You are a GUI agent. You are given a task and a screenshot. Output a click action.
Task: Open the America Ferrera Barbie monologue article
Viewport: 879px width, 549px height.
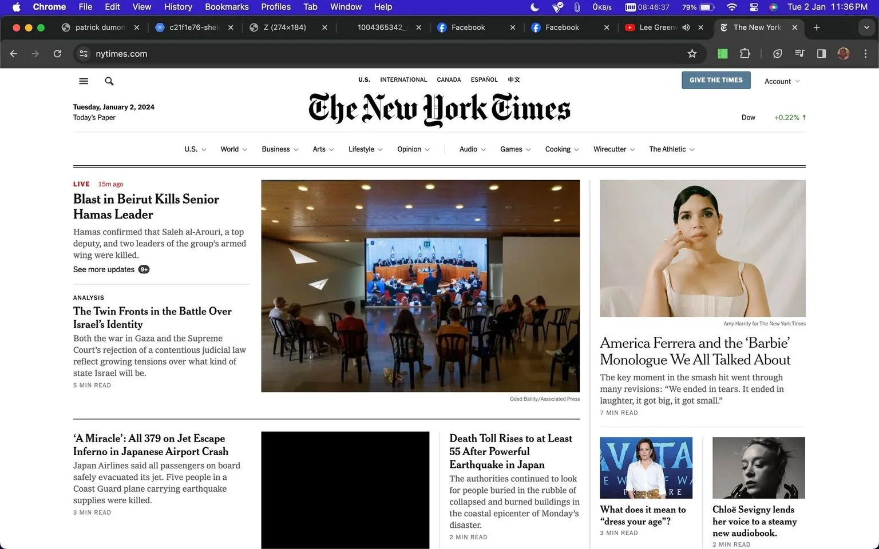click(695, 351)
